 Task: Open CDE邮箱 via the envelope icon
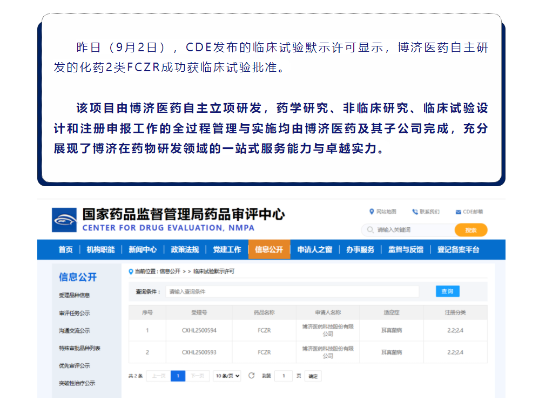tap(458, 211)
